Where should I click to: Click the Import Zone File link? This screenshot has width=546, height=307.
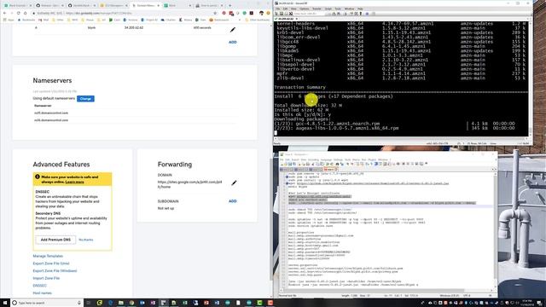coord(46,278)
